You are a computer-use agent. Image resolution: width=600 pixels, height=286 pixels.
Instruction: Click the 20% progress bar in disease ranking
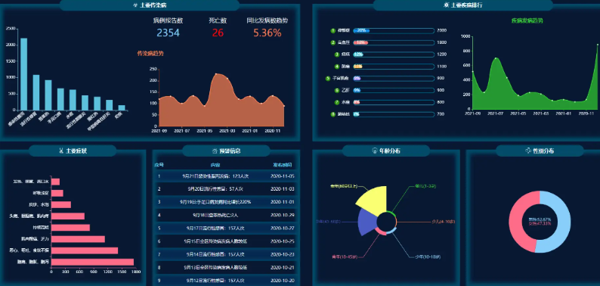coord(394,30)
